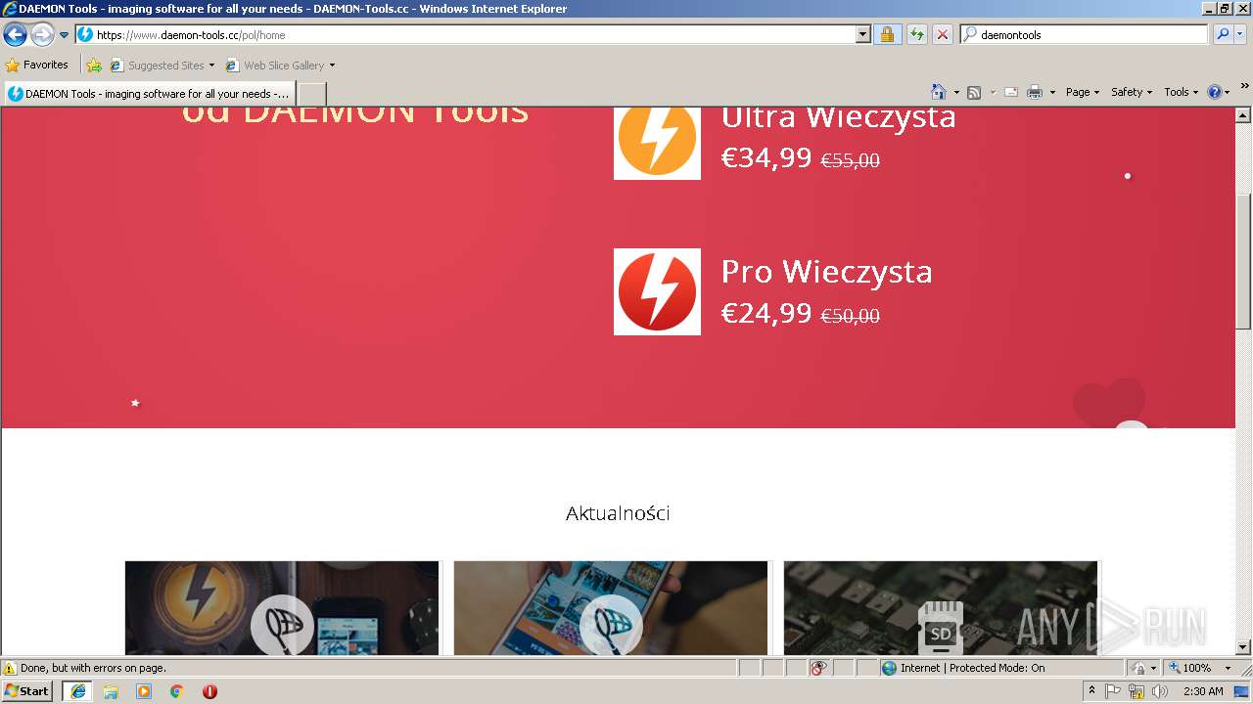Click the Help question mark icon
The image size is (1253, 704).
[1215, 92]
